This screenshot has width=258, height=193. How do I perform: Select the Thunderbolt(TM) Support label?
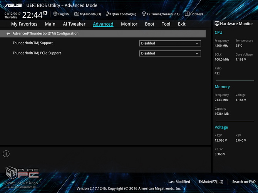point(33,43)
